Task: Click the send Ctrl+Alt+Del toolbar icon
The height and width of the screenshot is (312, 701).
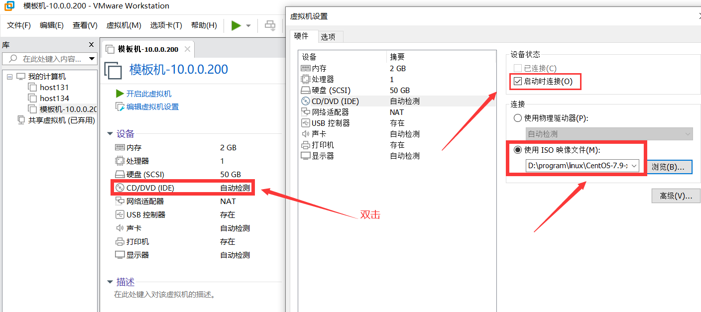Action: pyautogui.click(x=270, y=25)
